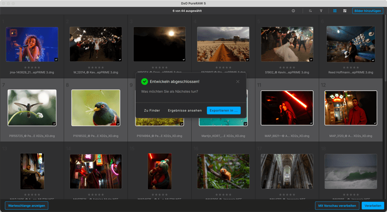The height and width of the screenshot is (212, 387).
Task: Click the 6 von 44 ausgewählt status text
Action: pyautogui.click(x=187, y=11)
